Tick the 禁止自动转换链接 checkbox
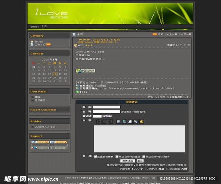The width and height of the screenshot is (221, 184). pos(117,156)
